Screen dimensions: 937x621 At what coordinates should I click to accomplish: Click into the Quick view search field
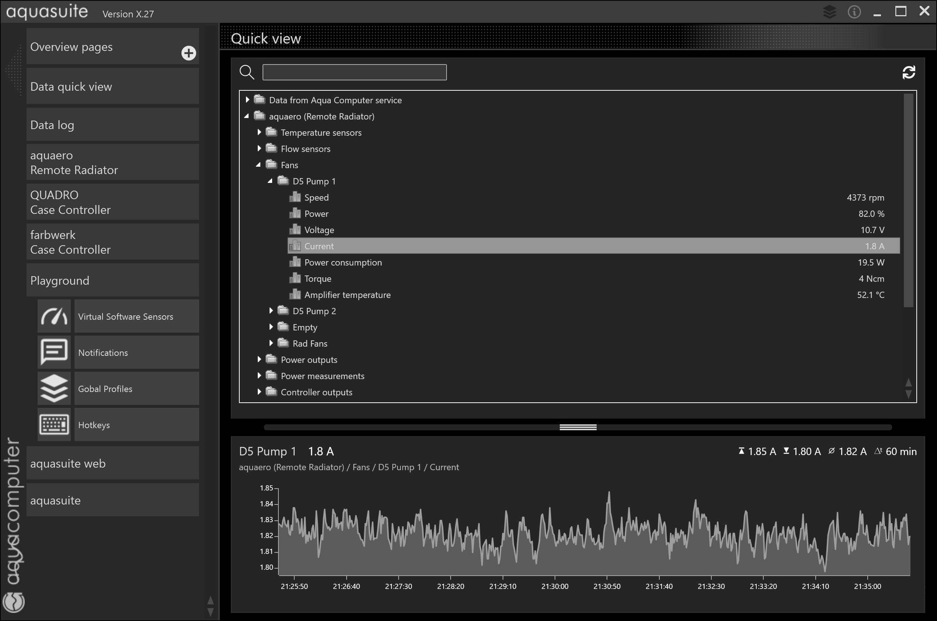[x=354, y=73]
